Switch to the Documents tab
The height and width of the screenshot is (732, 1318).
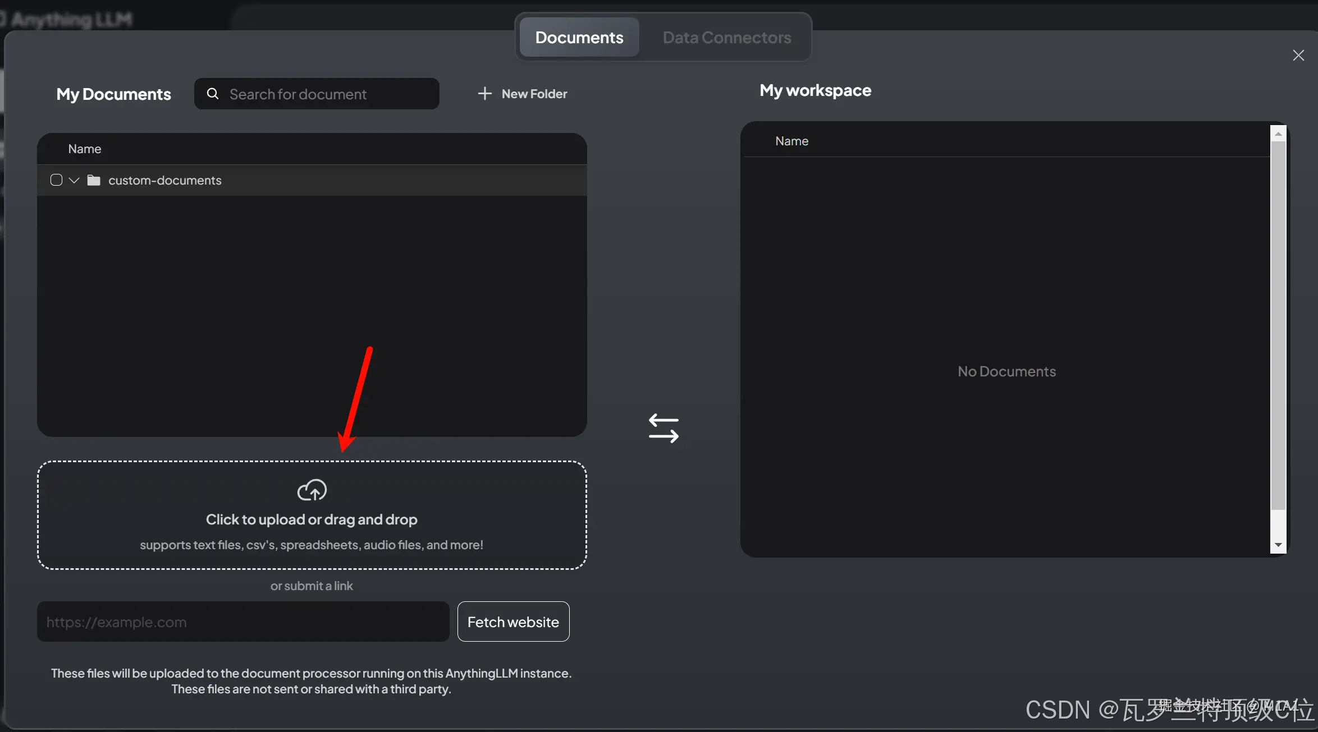(579, 38)
